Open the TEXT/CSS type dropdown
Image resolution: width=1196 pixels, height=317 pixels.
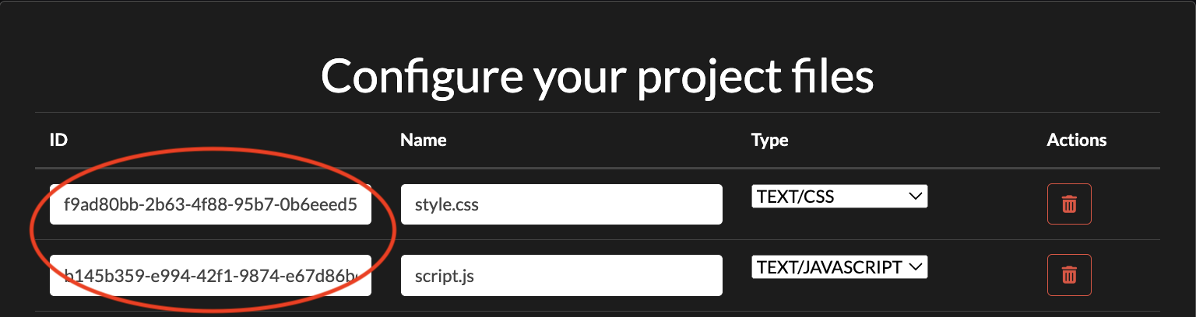(839, 197)
